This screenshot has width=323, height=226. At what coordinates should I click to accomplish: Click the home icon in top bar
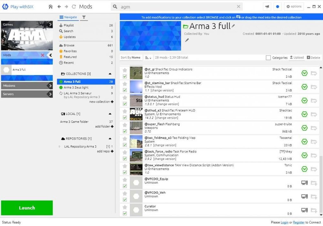(50, 6)
